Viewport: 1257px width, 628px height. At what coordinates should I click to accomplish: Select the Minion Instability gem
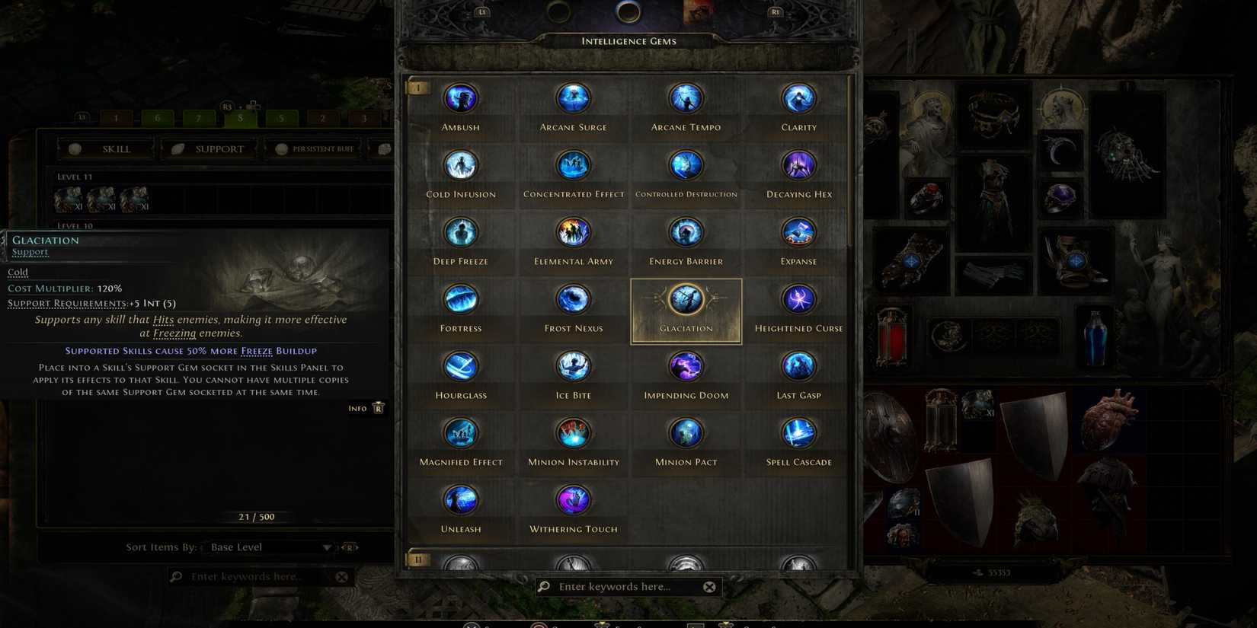click(573, 433)
